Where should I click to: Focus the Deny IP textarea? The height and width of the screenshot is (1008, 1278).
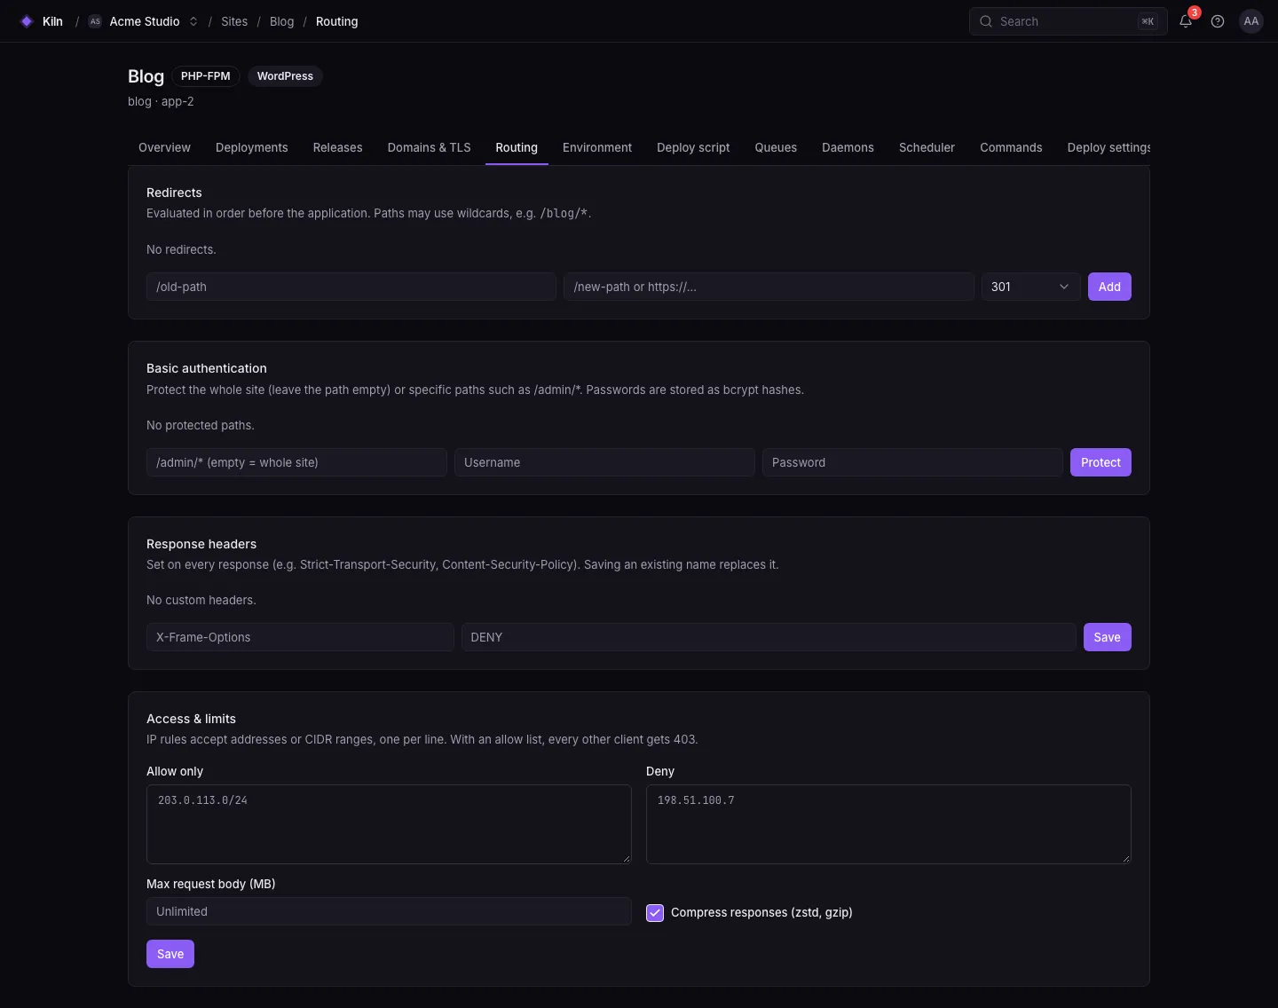[888, 824]
